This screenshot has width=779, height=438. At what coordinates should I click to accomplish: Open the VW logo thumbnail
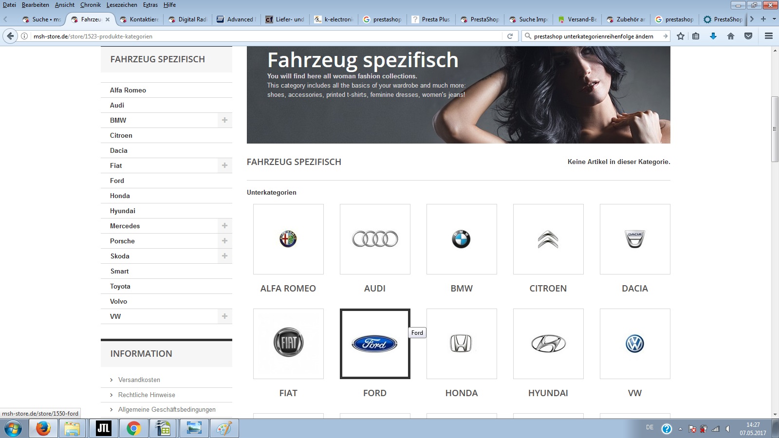click(635, 344)
